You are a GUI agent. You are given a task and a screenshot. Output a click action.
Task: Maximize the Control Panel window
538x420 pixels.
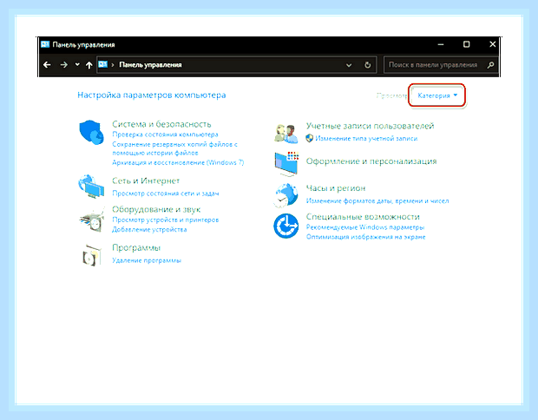466,44
